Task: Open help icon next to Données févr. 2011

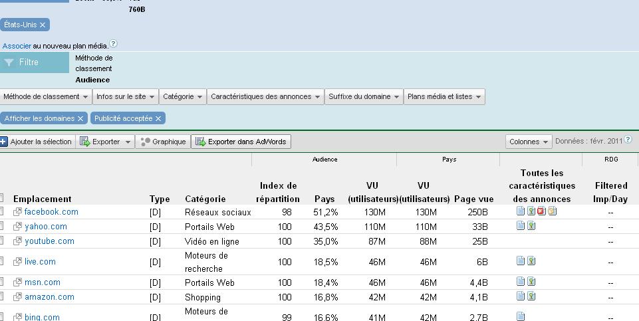Action: (x=628, y=140)
